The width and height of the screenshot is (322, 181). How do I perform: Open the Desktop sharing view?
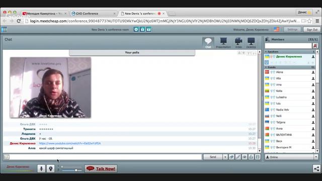pos(251,43)
